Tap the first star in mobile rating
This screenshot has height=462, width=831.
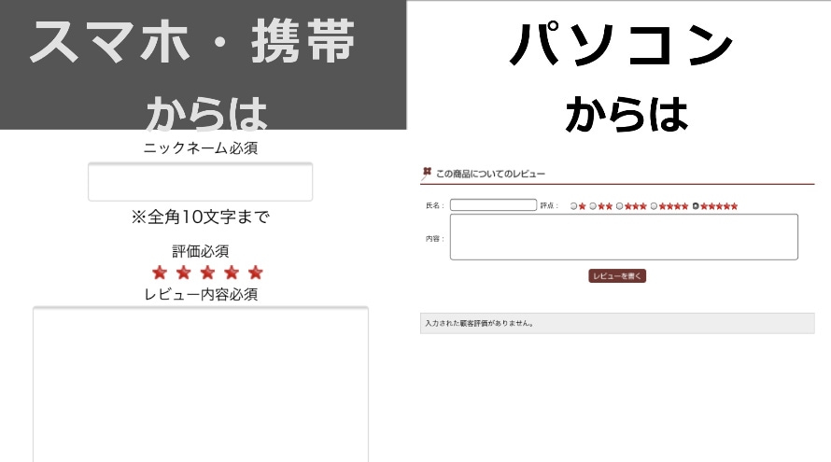click(160, 273)
